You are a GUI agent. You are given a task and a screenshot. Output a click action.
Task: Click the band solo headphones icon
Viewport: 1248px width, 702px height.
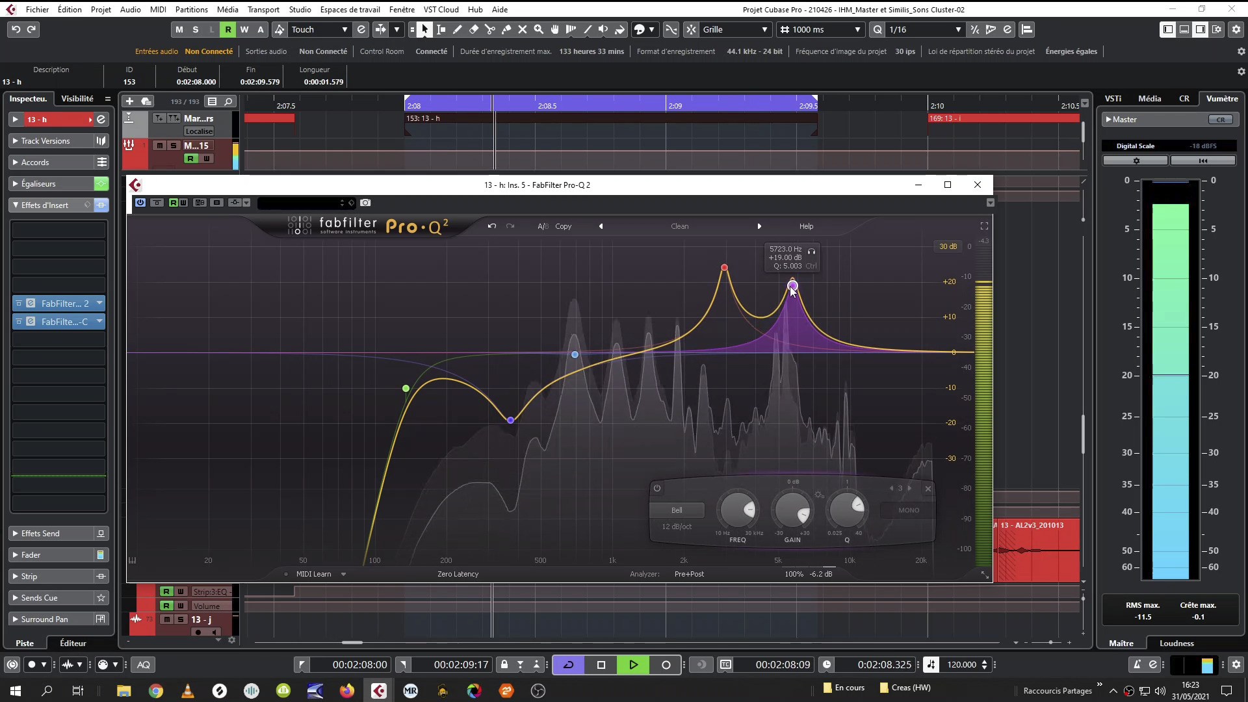[811, 251]
